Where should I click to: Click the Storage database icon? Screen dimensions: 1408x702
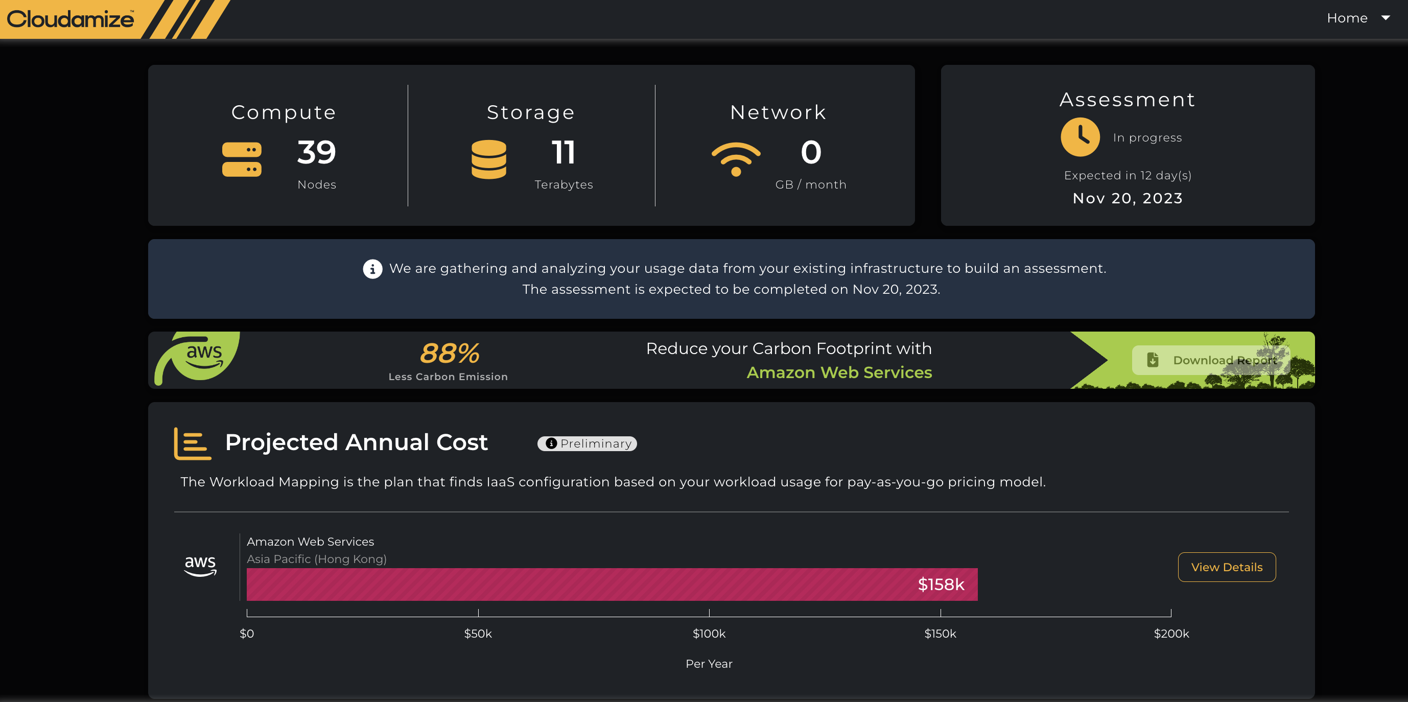488,159
